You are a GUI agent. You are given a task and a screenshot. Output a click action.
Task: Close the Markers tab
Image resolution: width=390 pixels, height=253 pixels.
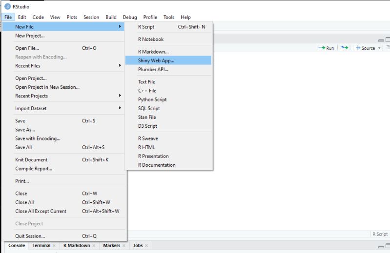click(124, 246)
